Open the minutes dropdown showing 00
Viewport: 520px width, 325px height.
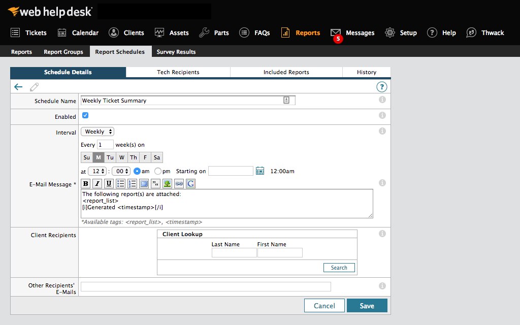(x=120, y=171)
